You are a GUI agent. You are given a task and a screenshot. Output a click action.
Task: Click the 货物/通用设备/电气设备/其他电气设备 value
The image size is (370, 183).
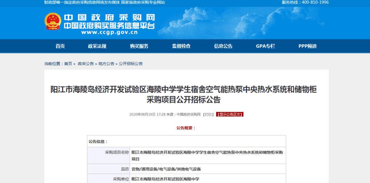[166, 169]
